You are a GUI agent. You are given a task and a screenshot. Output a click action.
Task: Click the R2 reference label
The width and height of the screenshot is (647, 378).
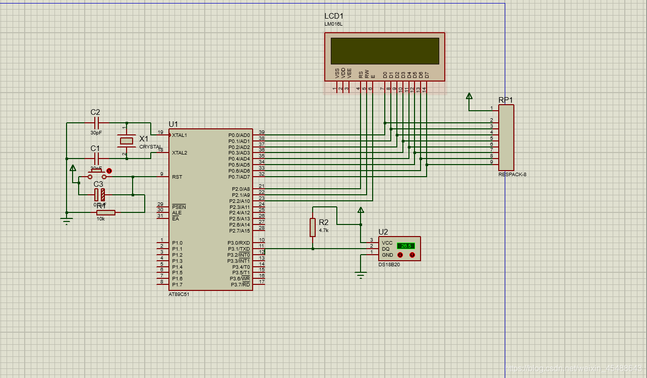pos(324,222)
